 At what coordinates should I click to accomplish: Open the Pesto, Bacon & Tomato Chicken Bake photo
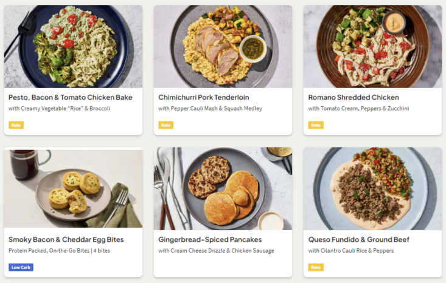73,47
